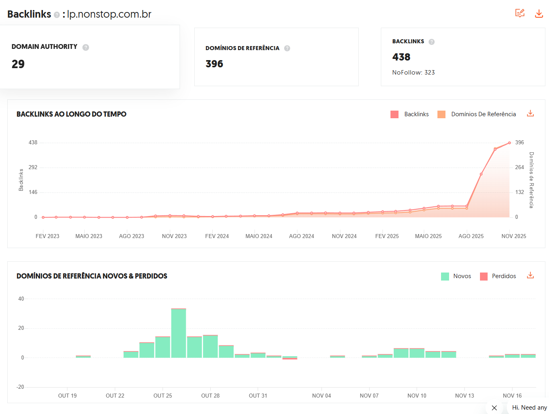The width and height of the screenshot is (549, 414).
Task: Click the feedback note icon at top right
Action: 520,13
